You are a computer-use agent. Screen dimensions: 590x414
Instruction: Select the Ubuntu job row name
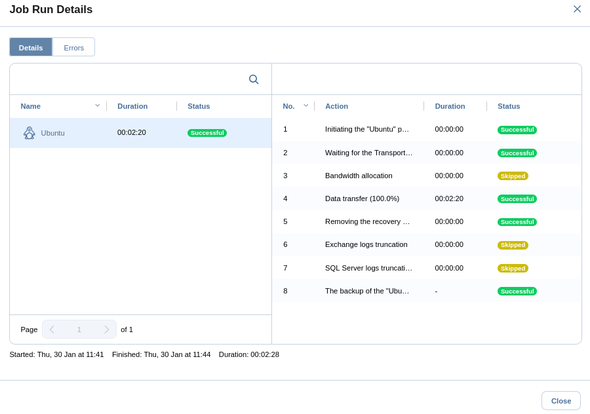point(52,133)
